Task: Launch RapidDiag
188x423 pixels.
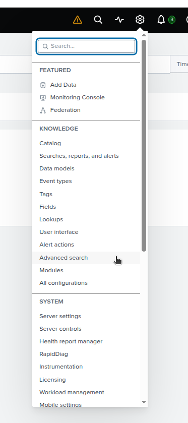Action: [x=53, y=354]
